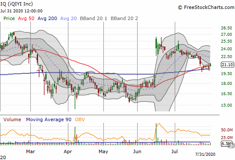Click the 25.0M volume axis label
235x160 pixels.
tap(227, 137)
